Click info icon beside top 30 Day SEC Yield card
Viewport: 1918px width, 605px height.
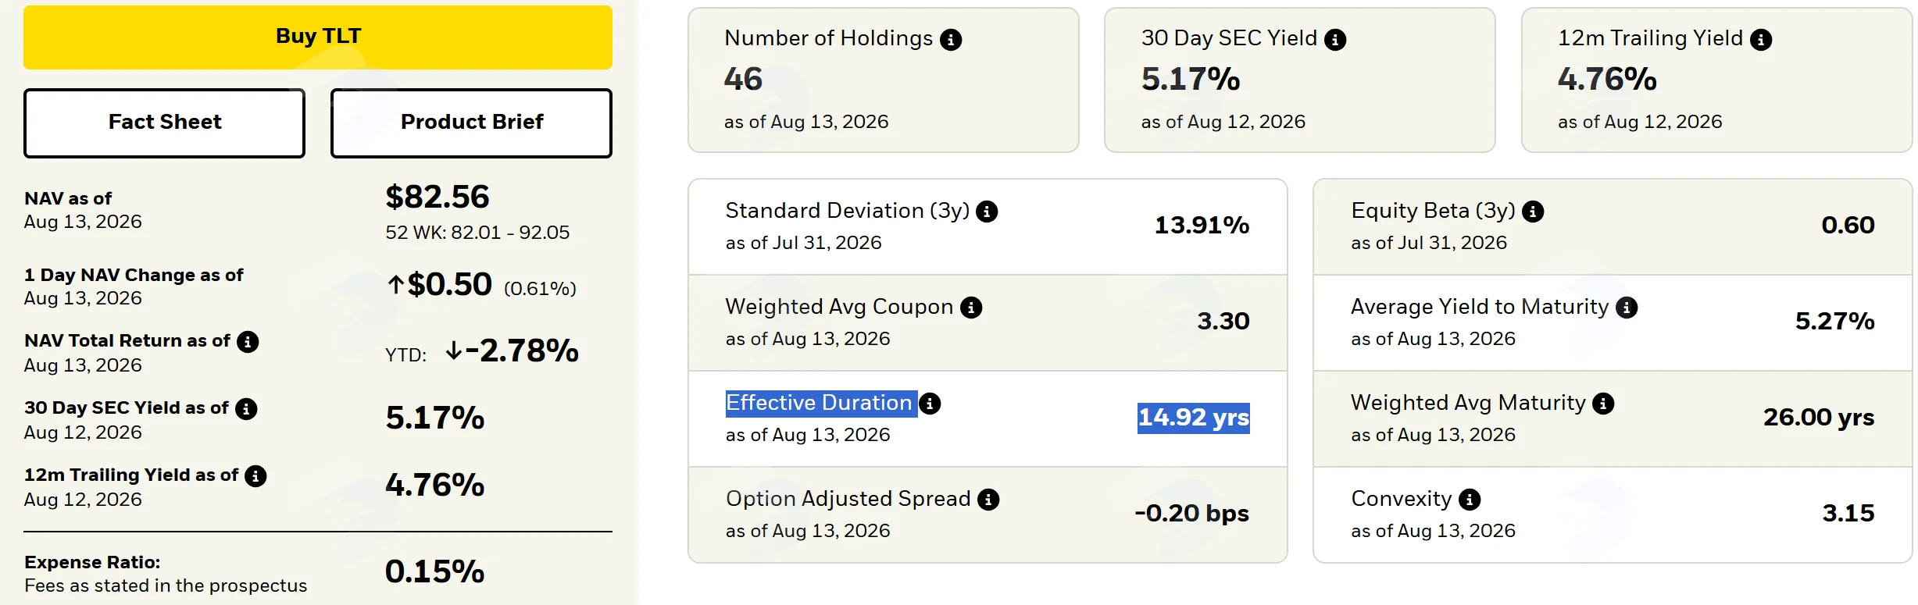coord(1335,39)
